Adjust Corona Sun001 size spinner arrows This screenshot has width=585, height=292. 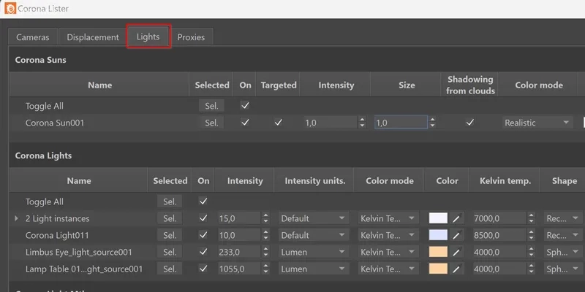click(x=432, y=123)
